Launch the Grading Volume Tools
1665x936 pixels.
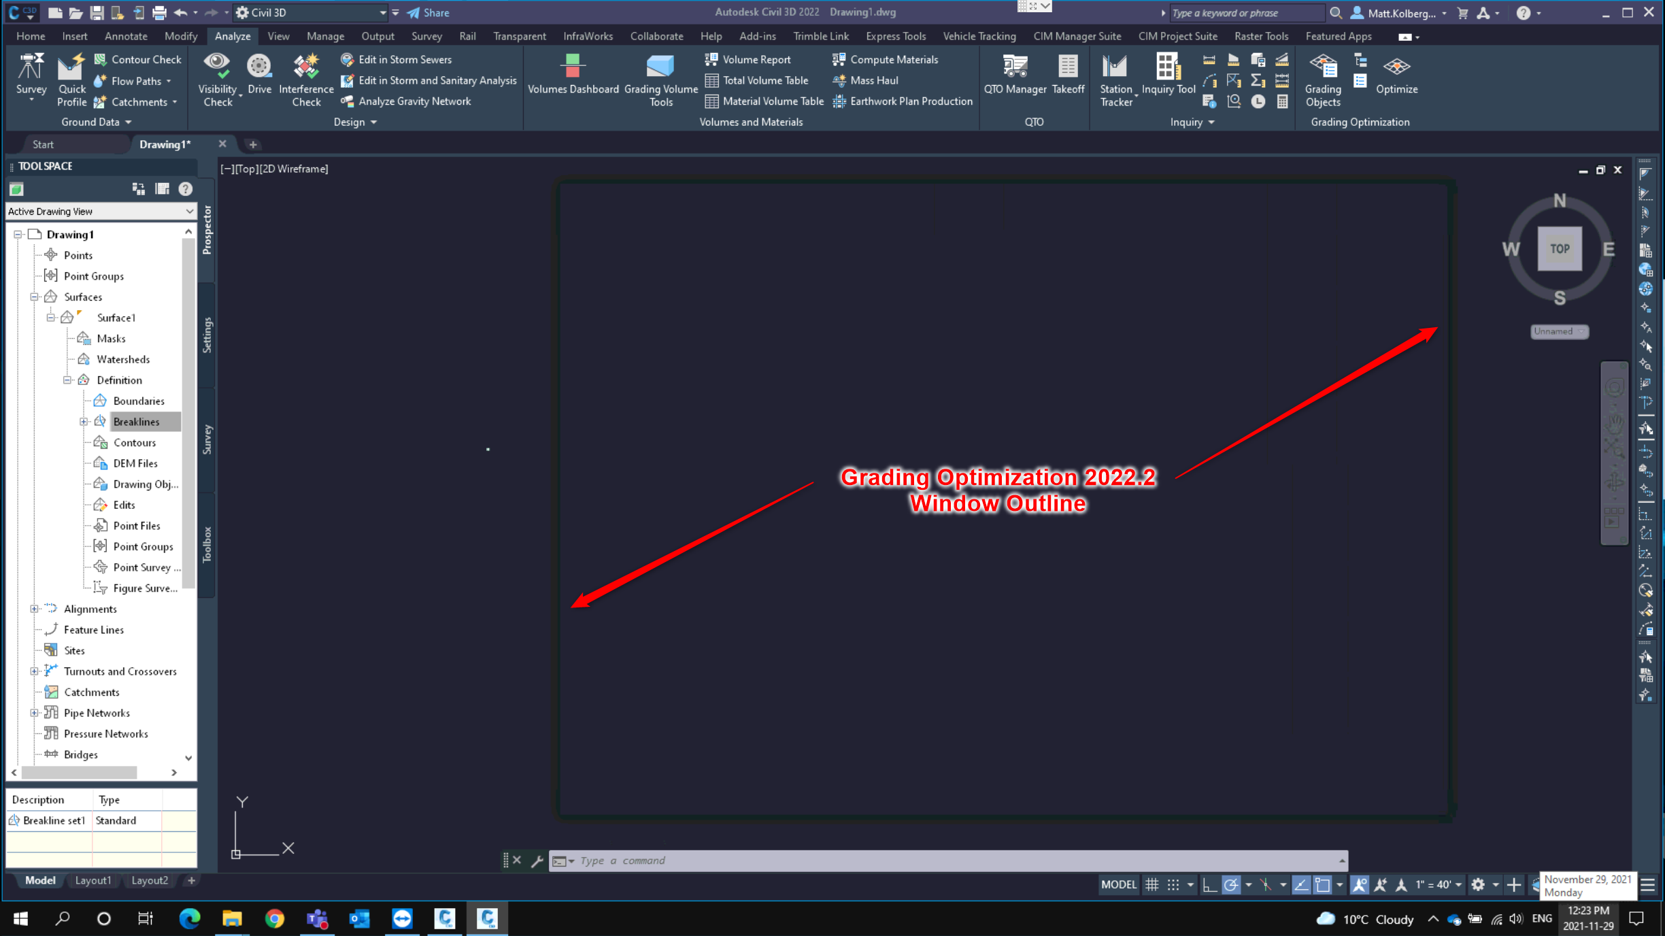(x=660, y=78)
